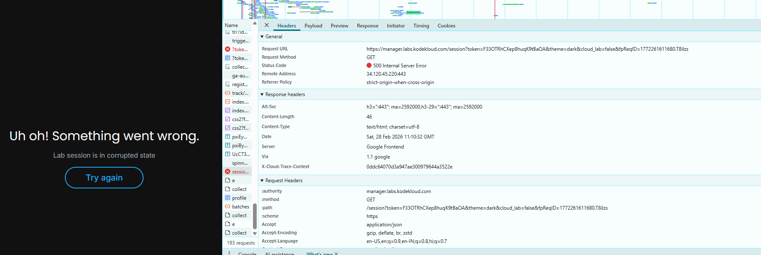Image resolution: width=761 pixels, height=255 pixels.
Task: Select the 'index....' script request icon
Action: click(x=228, y=102)
